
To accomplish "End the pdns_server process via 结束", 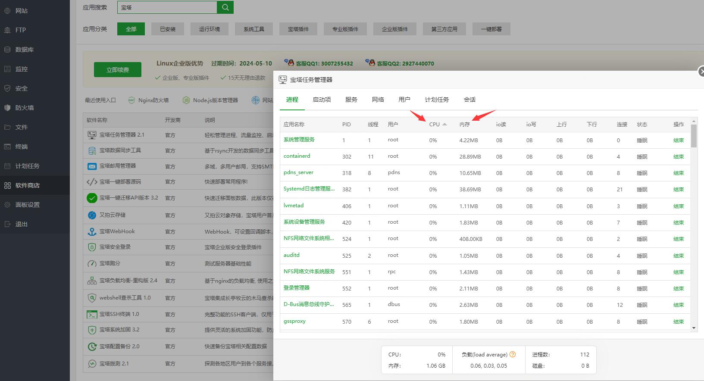I will [679, 173].
